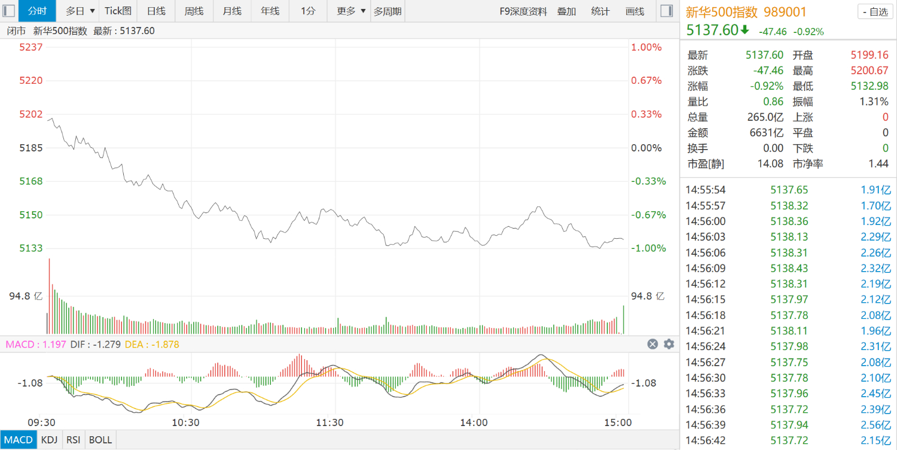Click the 叠加 overlay tool
The width and height of the screenshot is (897, 450).
coord(566,11)
